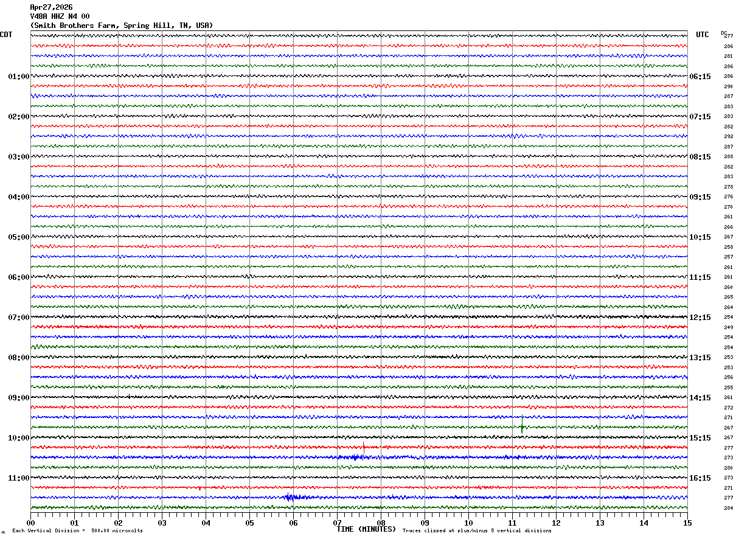Pick the 13 minute tick label

tap(600, 523)
